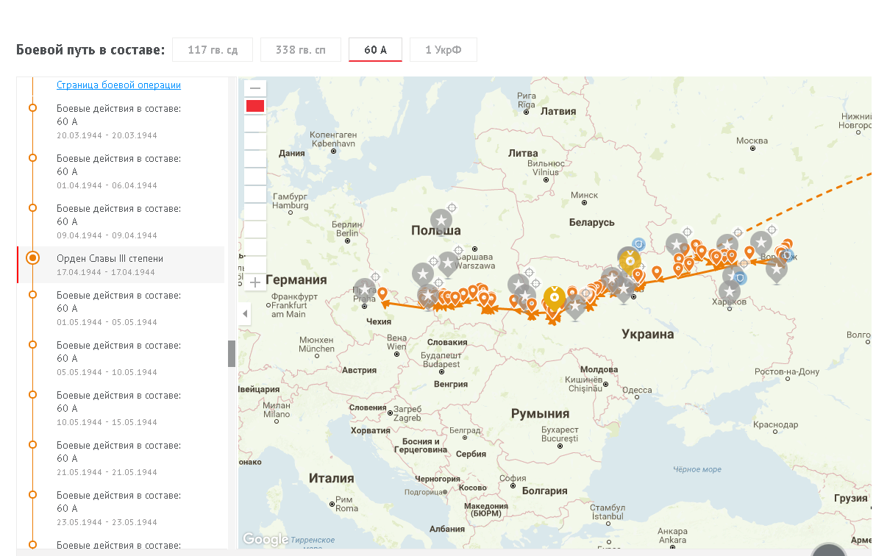The width and height of the screenshot is (887, 556).
Task: Select the 60 А tab
Action: (x=375, y=50)
